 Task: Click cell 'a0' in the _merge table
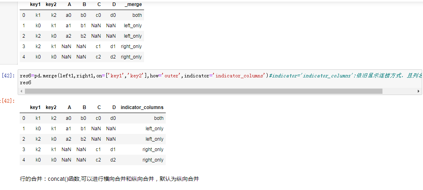click(69, 15)
